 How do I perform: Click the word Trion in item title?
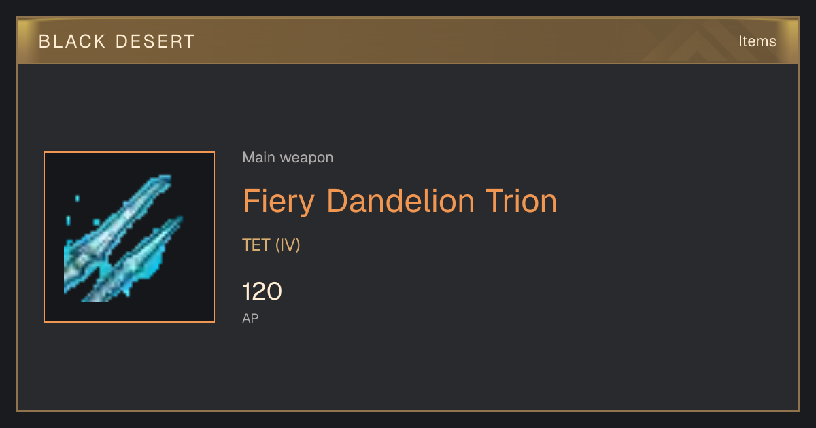pos(521,201)
